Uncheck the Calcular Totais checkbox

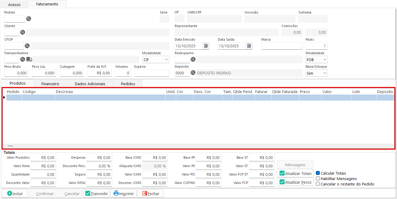point(318,173)
